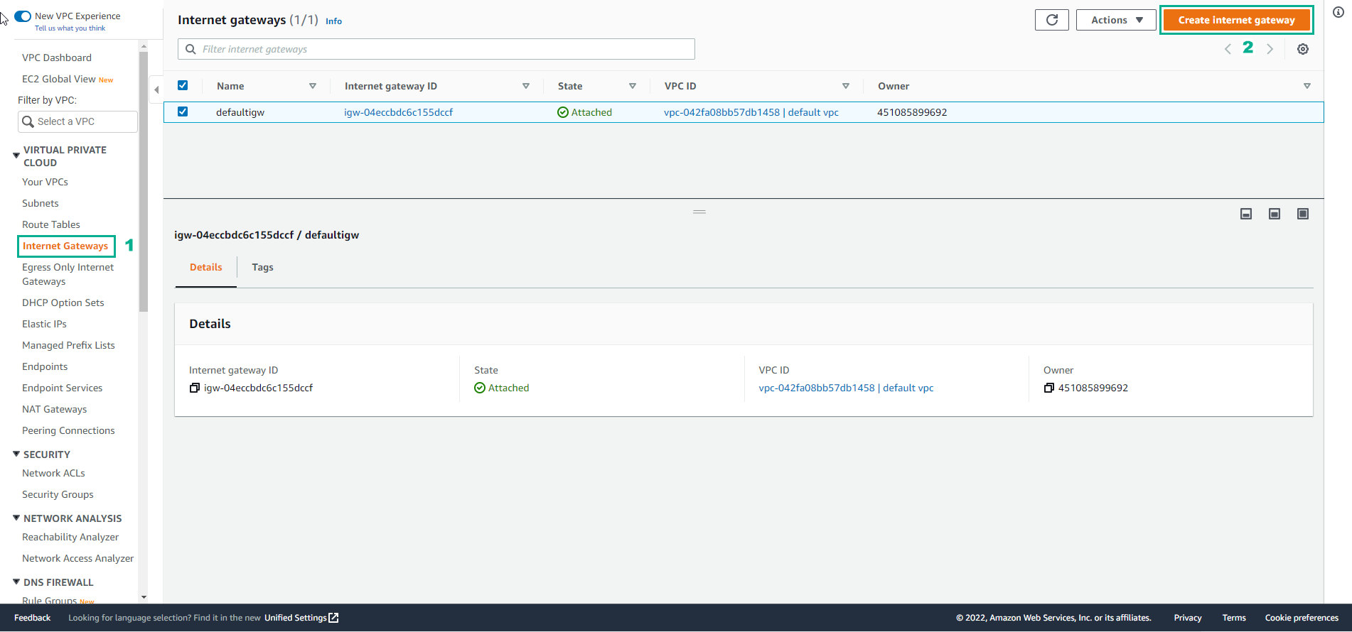Minimize the details split panel

pos(1245,214)
